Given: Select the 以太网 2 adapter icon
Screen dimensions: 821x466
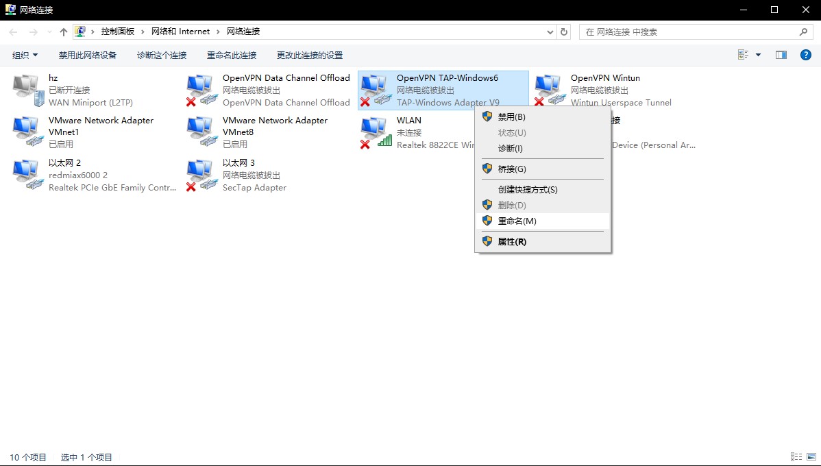Looking at the screenshot, I should pyautogui.click(x=26, y=175).
